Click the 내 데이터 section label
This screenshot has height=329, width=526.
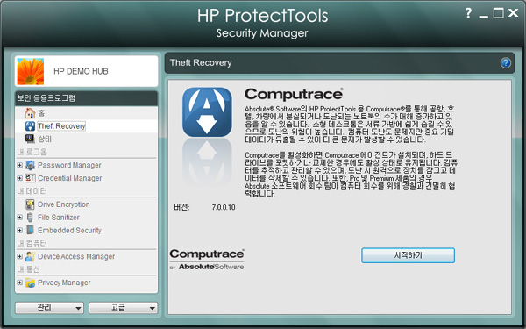click(32, 191)
